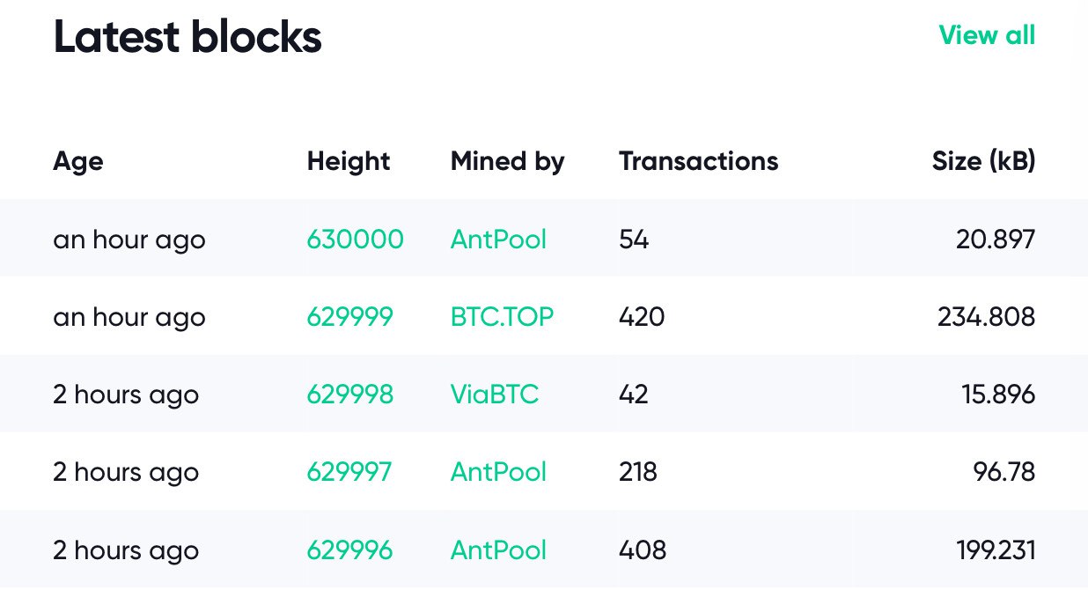Click the Height column header
Screen dimensions: 1088x590
[349, 161]
